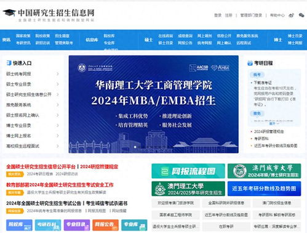Open 国家卓越工程师学院 grey button
Screen dimensions: 307x233
click(176, 215)
